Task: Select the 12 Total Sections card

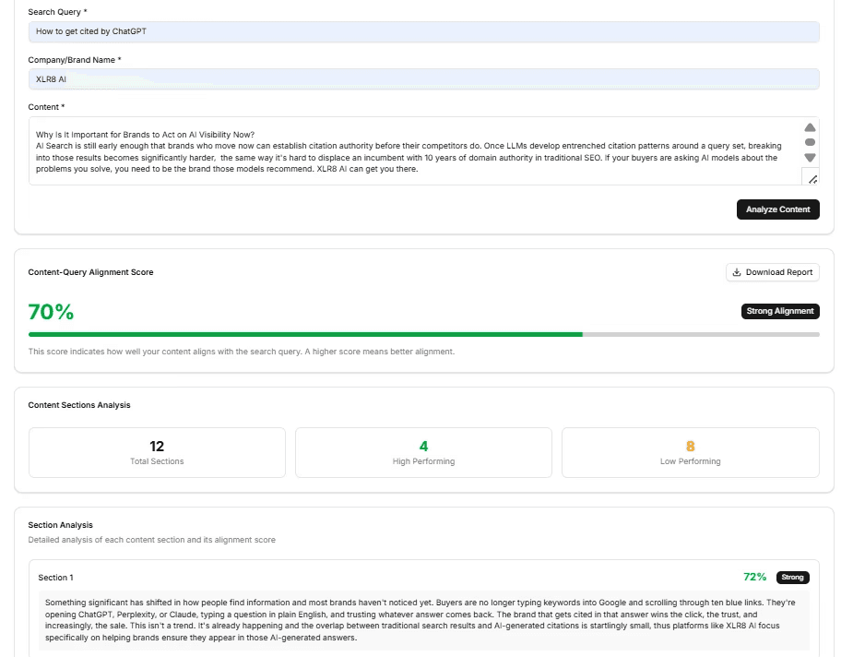Action: click(x=157, y=452)
